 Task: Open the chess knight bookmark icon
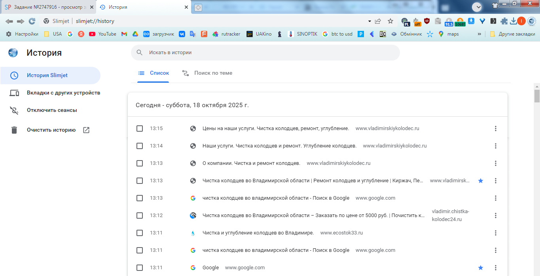(280, 34)
